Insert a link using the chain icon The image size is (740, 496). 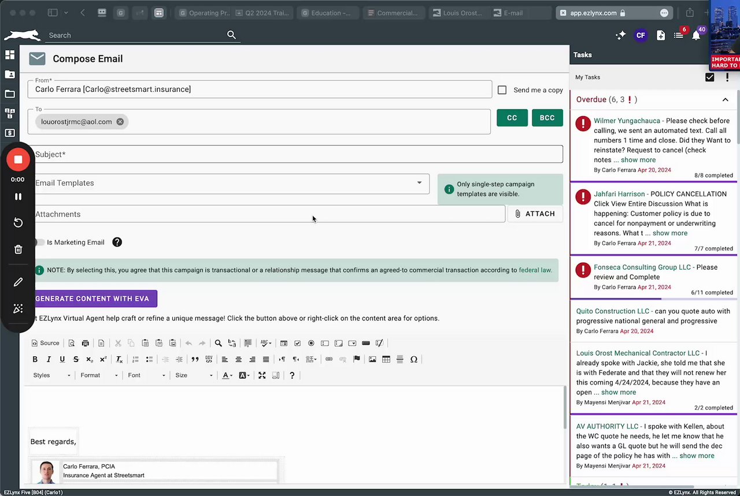329,359
